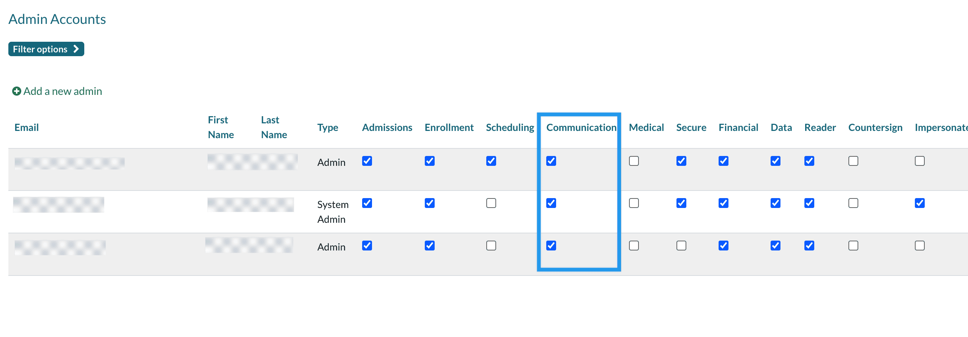Uncheck Admissions for the first Admin row
This screenshot has width=968, height=337.
pyautogui.click(x=367, y=161)
